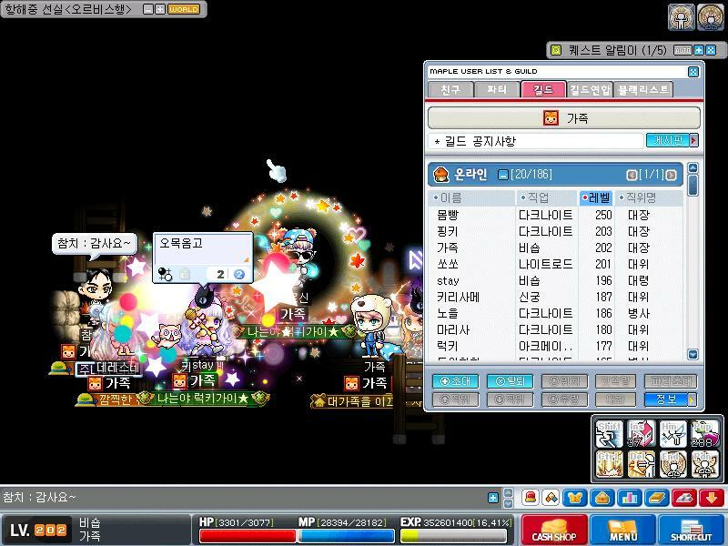Click the HP gauge bar
The width and height of the screenshot is (728, 546).
248,535
